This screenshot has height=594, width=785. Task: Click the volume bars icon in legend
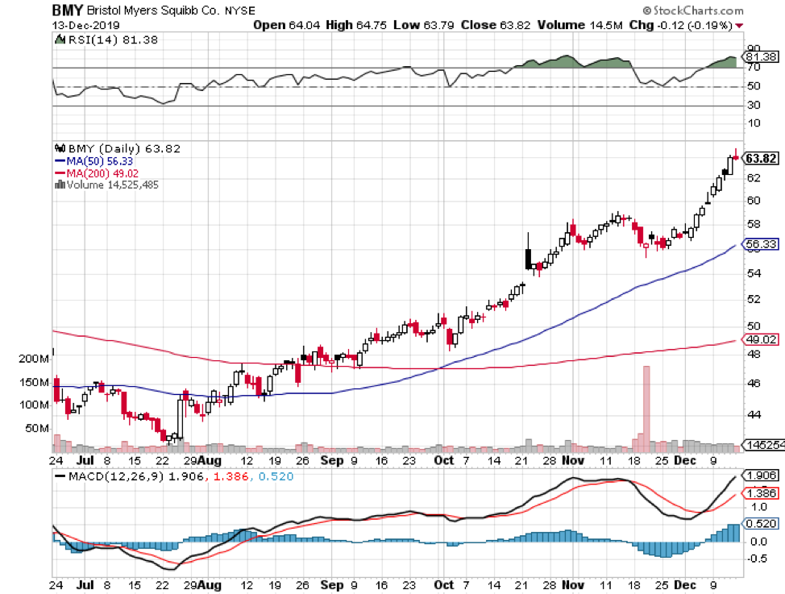click(59, 184)
